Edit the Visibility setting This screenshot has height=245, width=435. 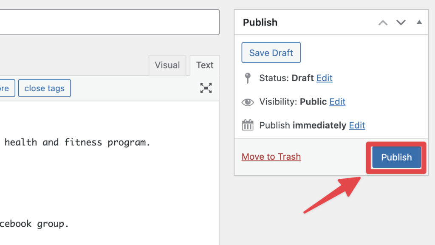click(337, 102)
